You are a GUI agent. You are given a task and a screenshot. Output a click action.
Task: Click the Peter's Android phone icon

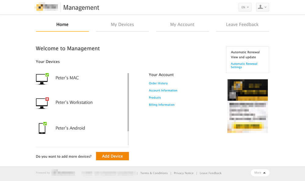42,128
